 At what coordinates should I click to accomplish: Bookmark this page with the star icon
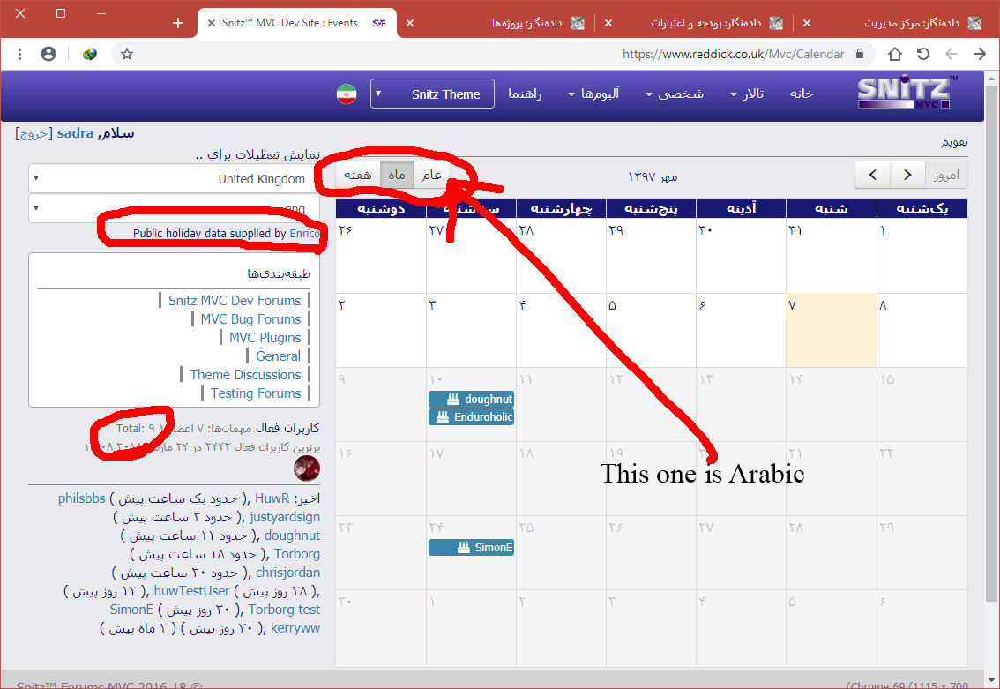coord(127,55)
